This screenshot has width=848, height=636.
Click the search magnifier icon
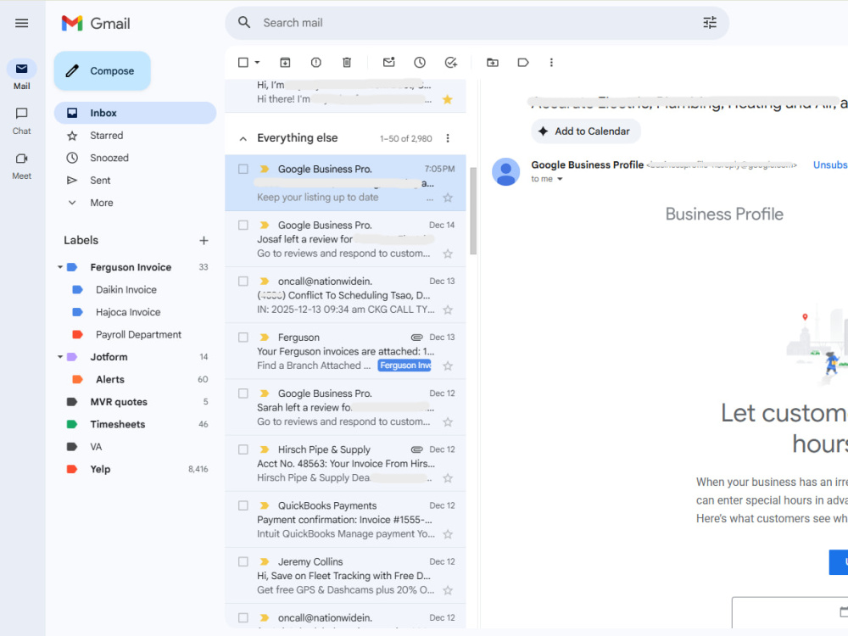(x=244, y=23)
